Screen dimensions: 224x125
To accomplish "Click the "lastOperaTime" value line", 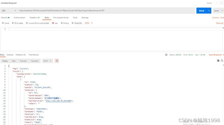I will pos(32,74).
